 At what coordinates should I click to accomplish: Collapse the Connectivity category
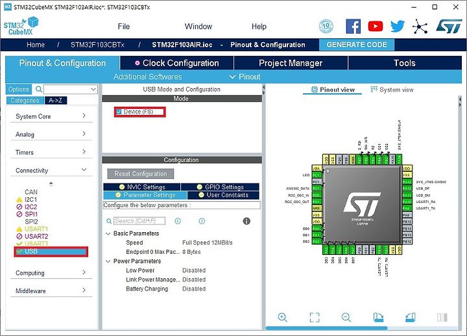click(x=51, y=170)
